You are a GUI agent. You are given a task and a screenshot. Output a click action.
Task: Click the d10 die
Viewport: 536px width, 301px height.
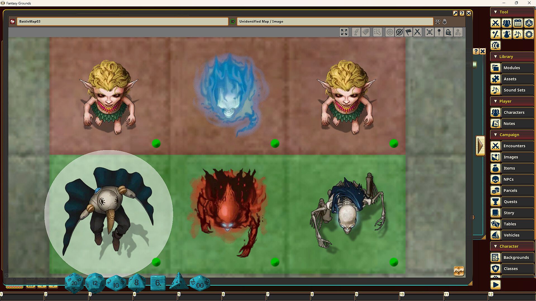coord(116,283)
